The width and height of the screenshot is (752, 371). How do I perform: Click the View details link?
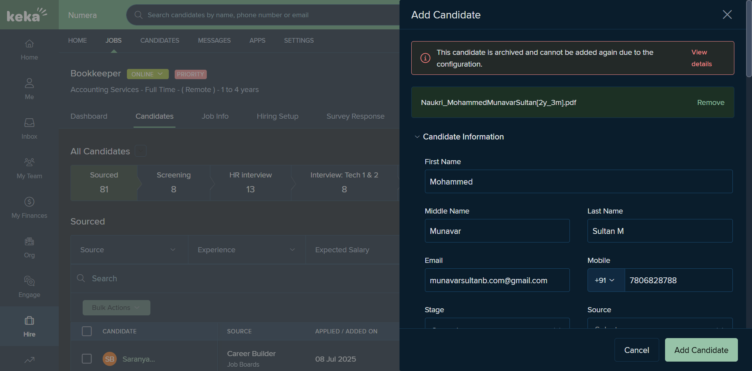point(701,58)
